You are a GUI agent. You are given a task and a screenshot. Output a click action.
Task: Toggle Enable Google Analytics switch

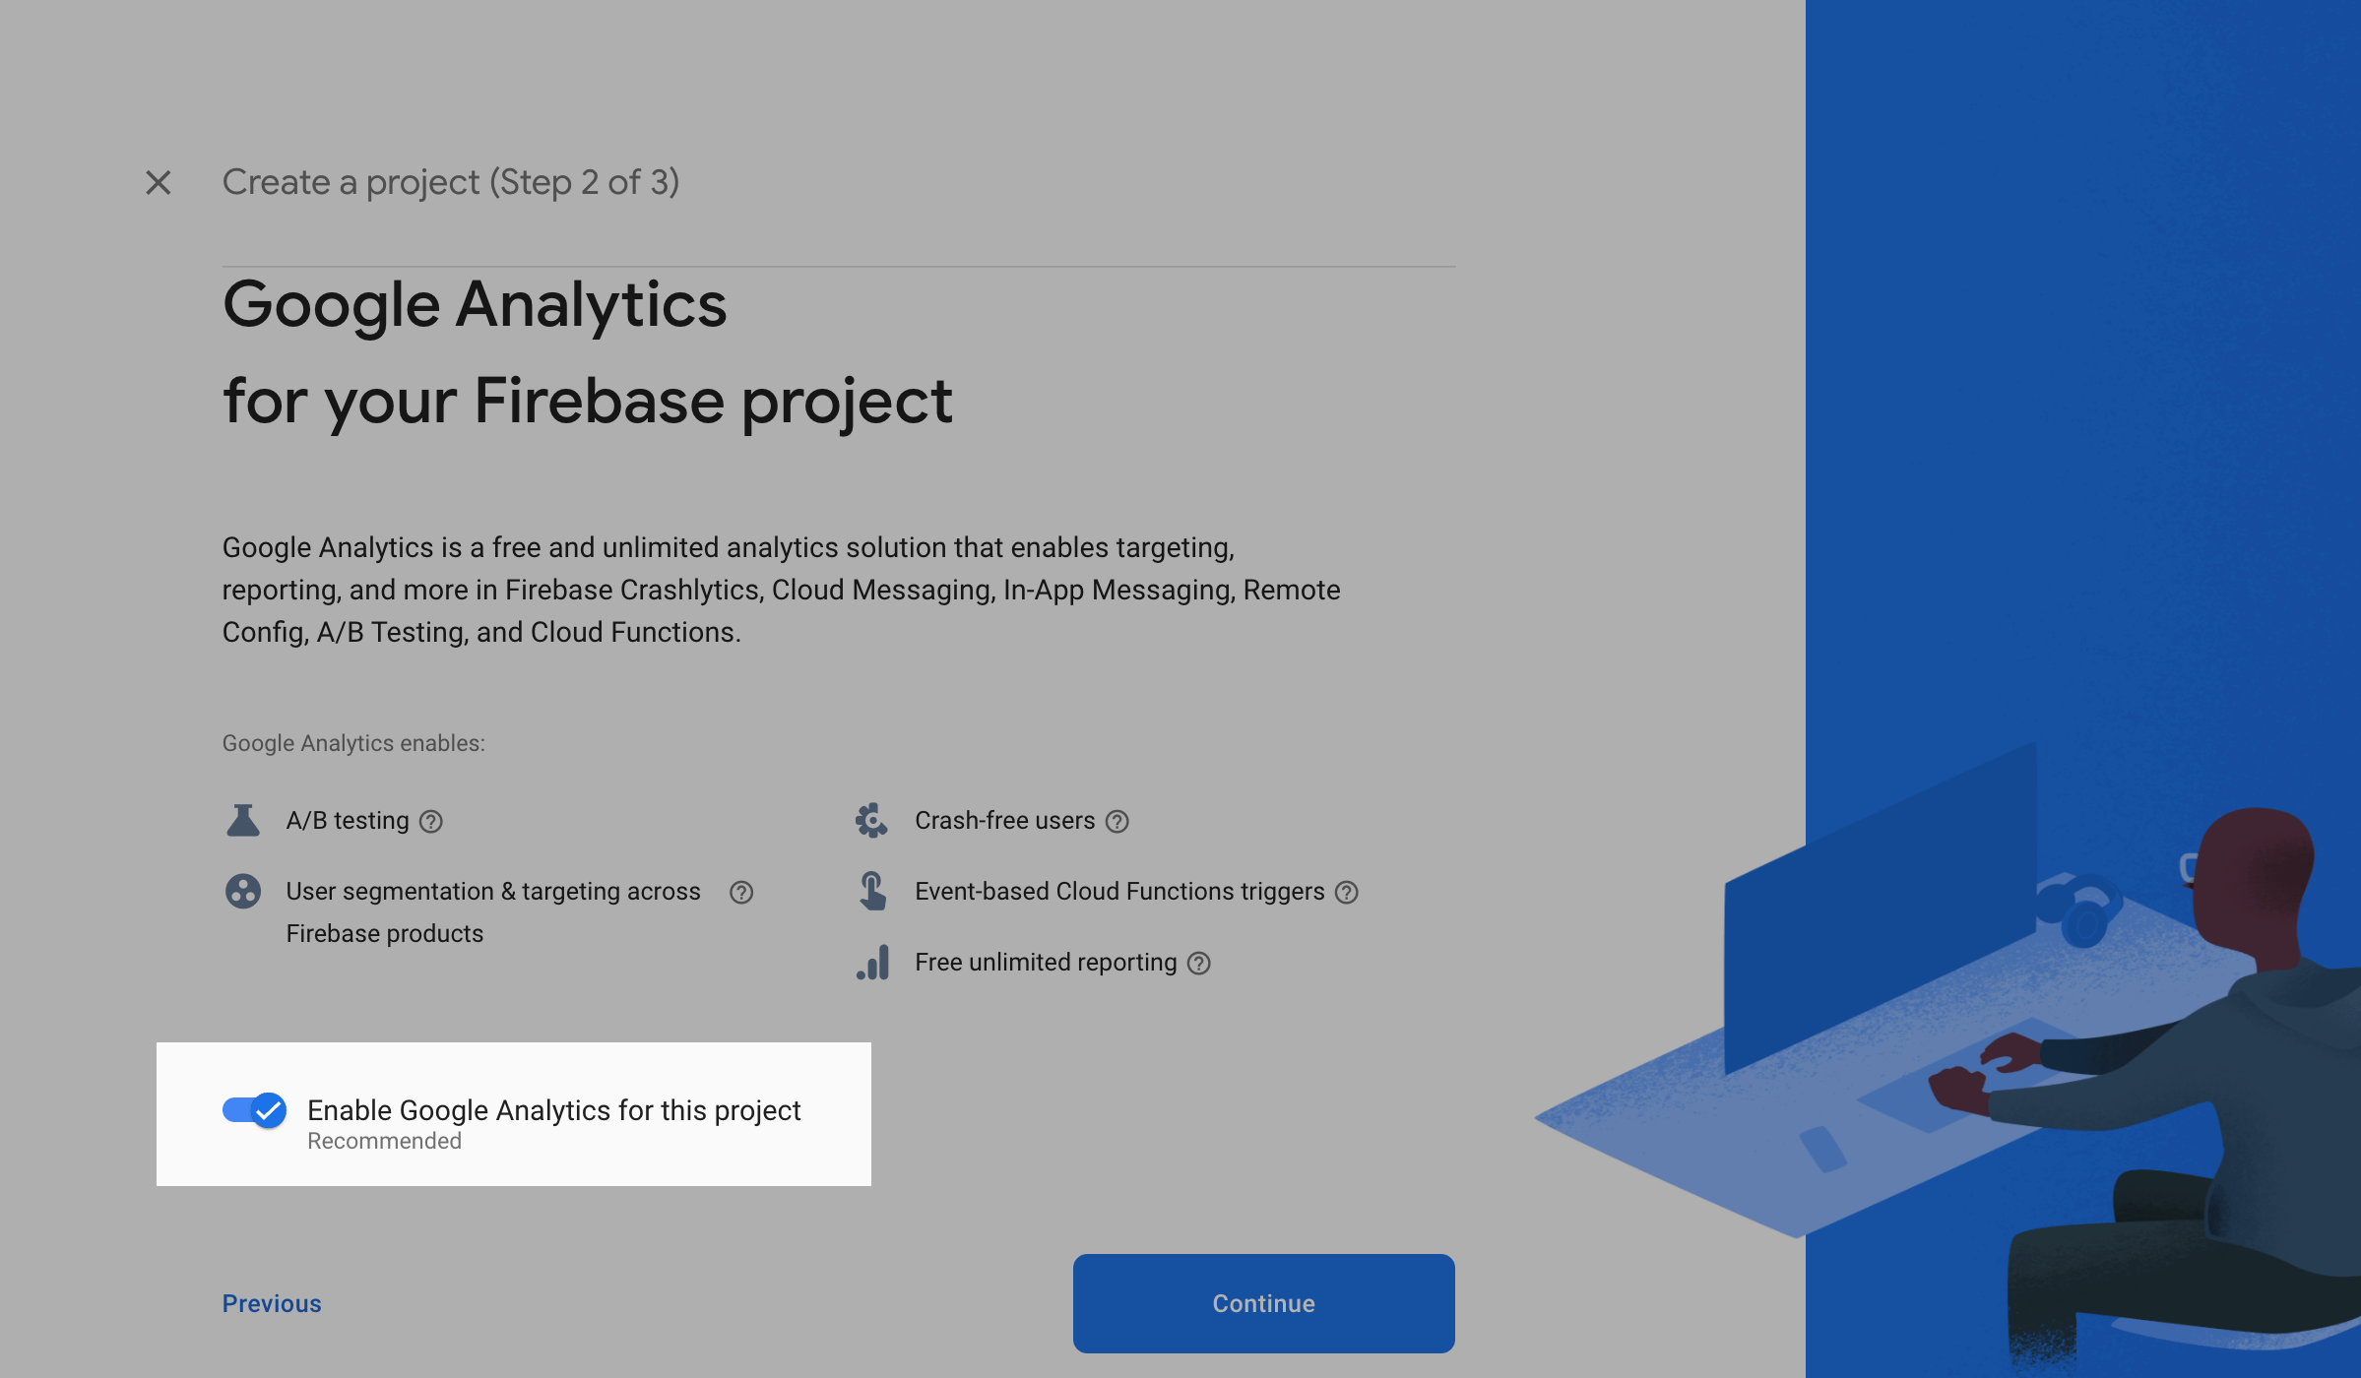pyautogui.click(x=255, y=1110)
